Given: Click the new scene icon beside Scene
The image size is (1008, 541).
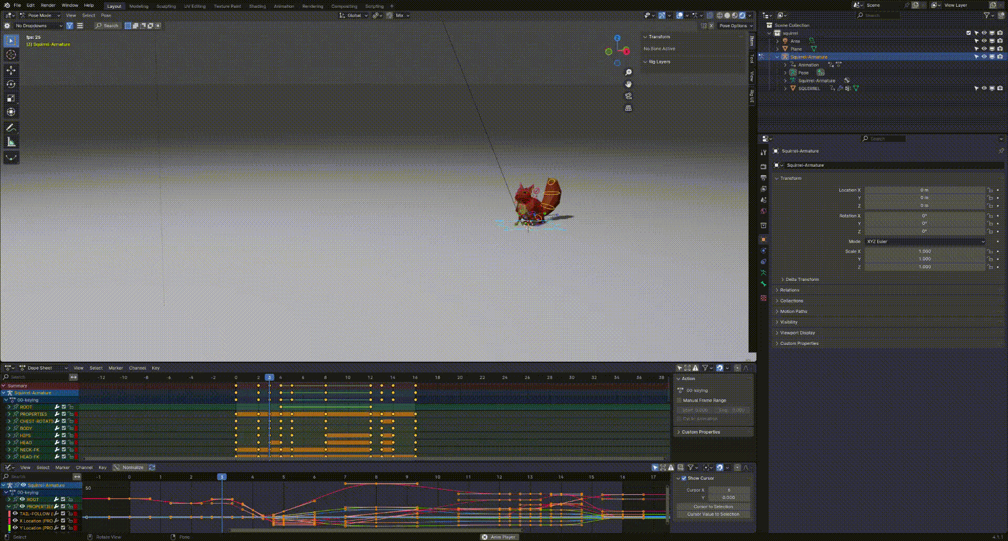Looking at the screenshot, I should tap(915, 5).
